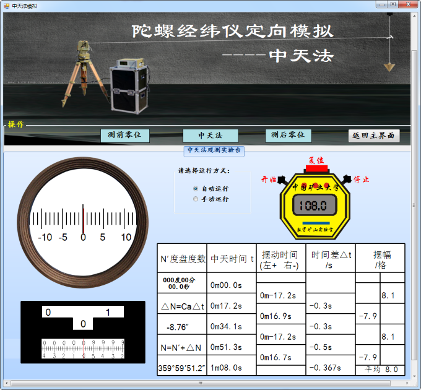
Task: Click the 1m08.0s transit time cell
Action: (231, 367)
